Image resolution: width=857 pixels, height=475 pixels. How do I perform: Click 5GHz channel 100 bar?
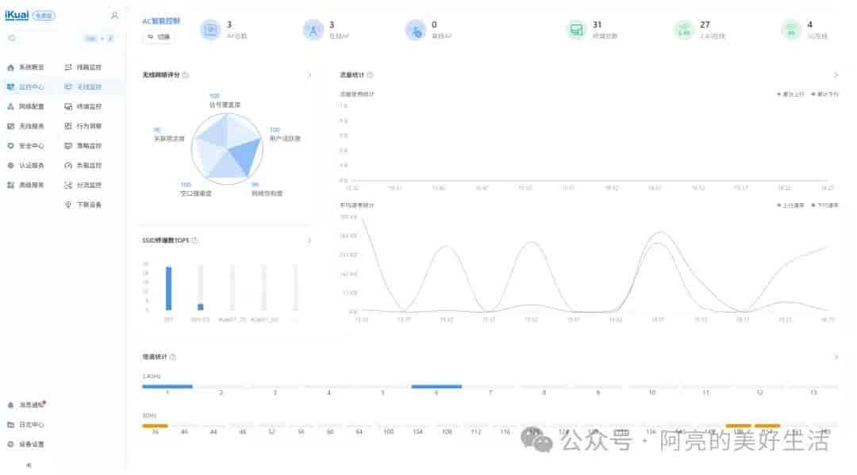click(x=389, y=426)
